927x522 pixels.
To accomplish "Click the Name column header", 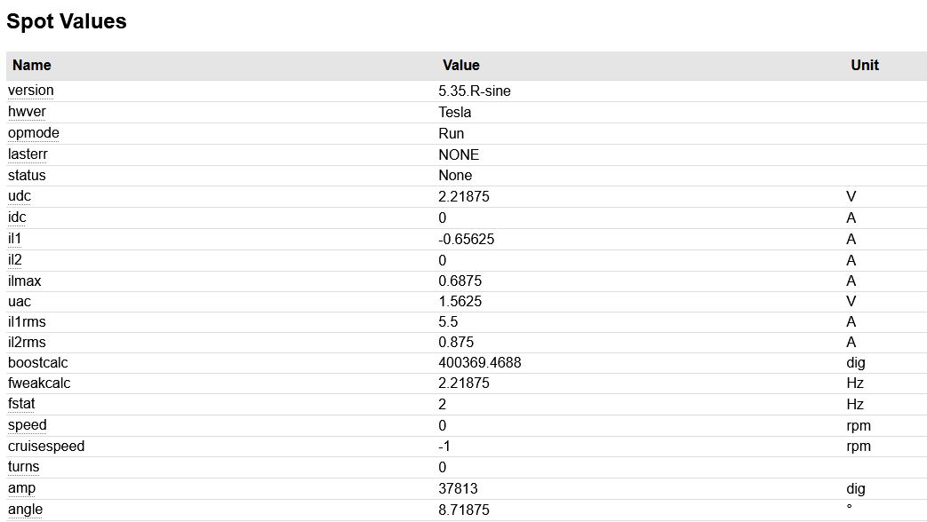I will click(x=32, y=65).
